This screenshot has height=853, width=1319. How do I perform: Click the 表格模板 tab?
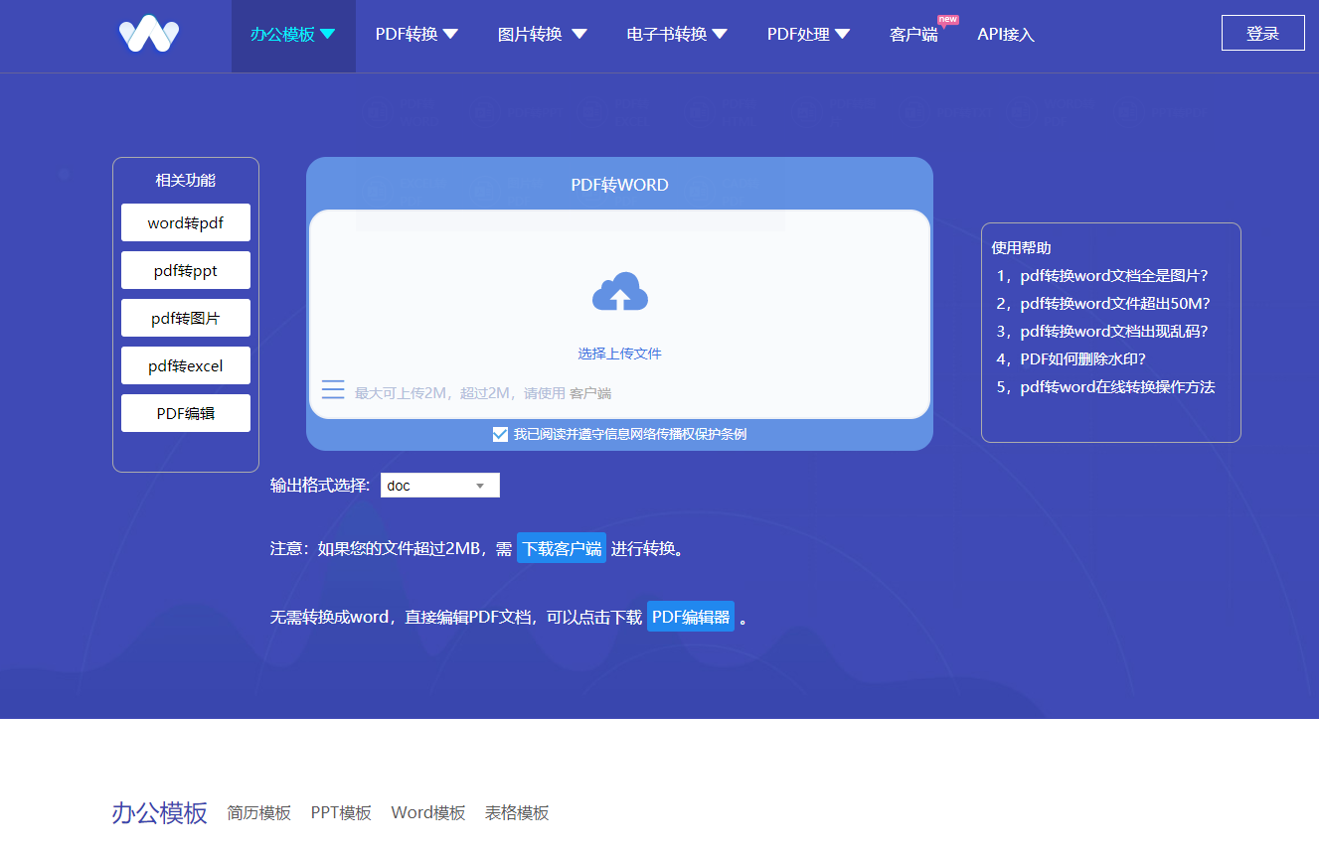(517, 813)
